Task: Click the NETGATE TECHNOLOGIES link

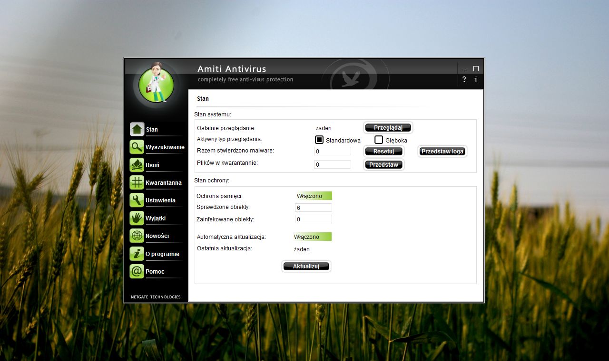Action: (156, 297)
